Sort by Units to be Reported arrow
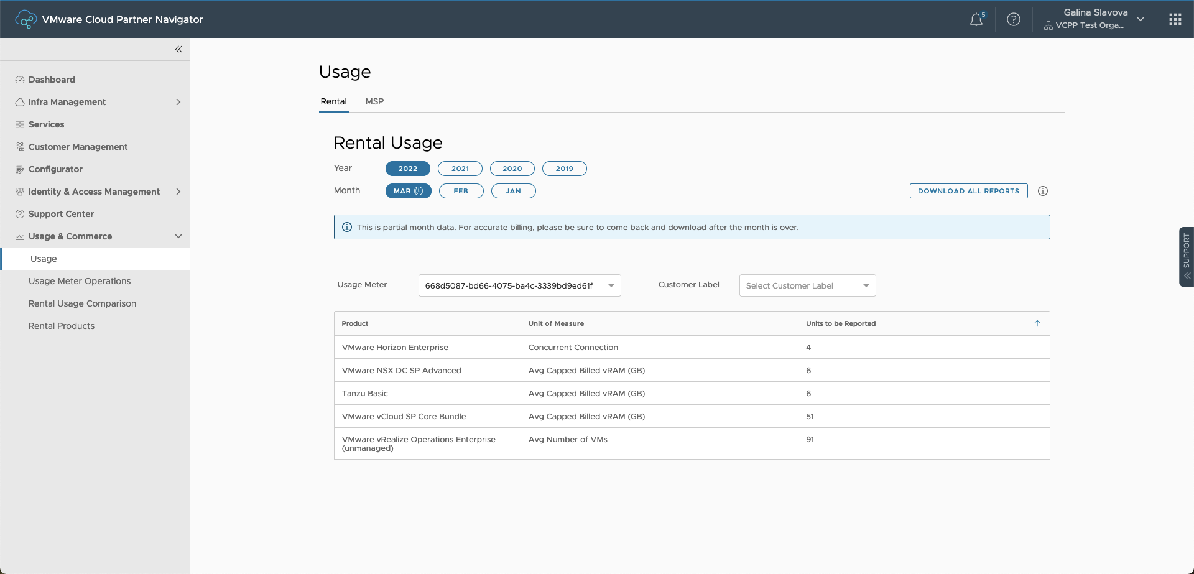This screenshot has width=1194, height=574. tap(1037, 323)
